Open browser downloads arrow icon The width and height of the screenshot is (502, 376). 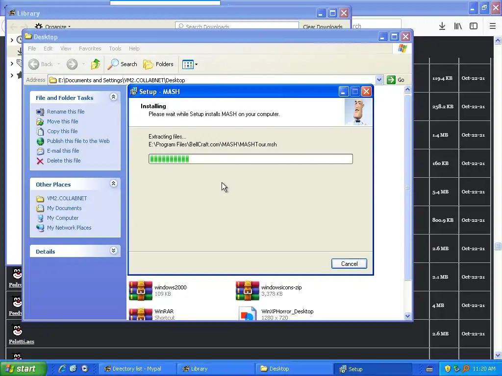point(442,26)
